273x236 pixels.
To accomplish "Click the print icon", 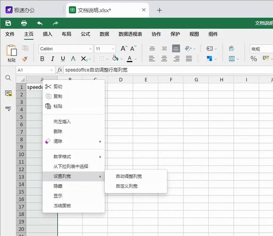I will click(24, 23).
